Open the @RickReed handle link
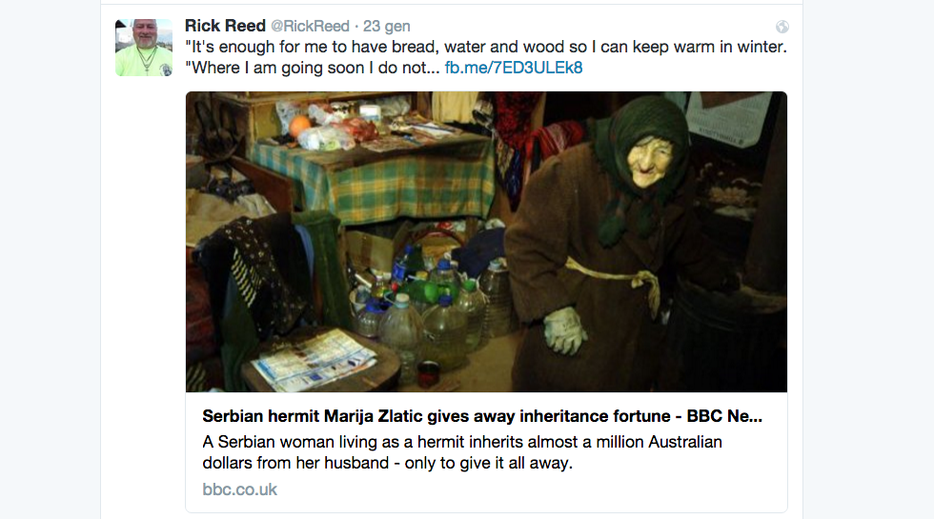 pos(309,27)
